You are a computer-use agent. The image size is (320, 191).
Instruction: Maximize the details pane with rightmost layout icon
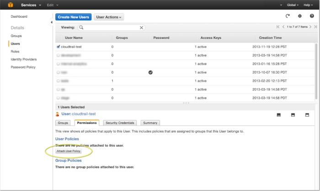pyautogui.click(x=307, y=115)
